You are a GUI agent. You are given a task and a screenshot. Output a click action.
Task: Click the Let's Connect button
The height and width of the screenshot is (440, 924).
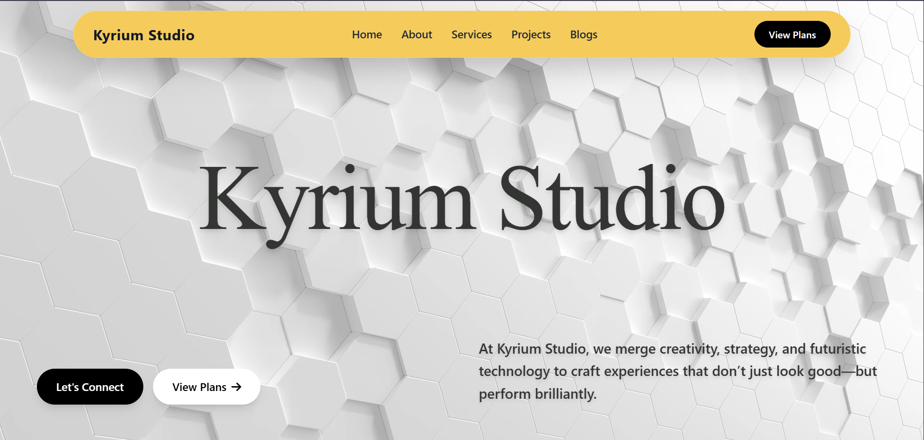pyautogui.click(x=90, y=387)
